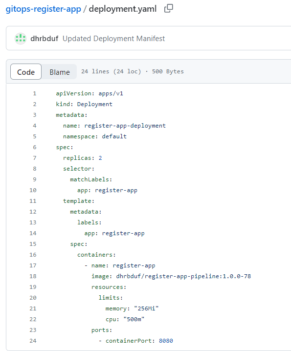Image resolution: width=291 pixels, height=351 pixels.
Task: Click the '- containerPort: 8080' line
Action: point(135,341)
